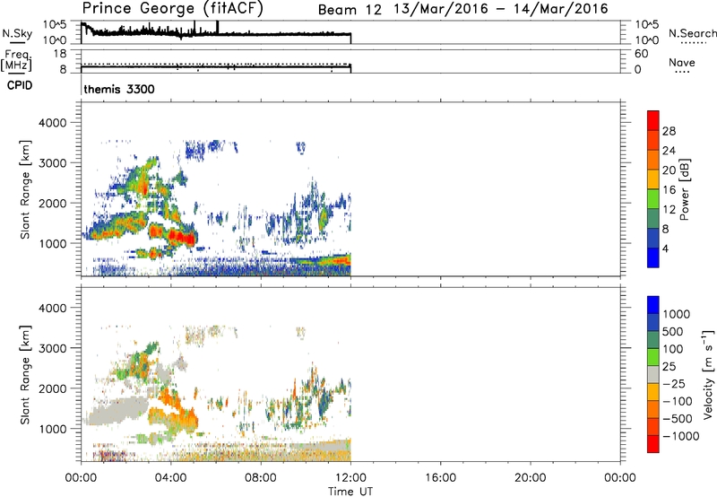Click the '10^5' label beside N.Search

[647, 24]
